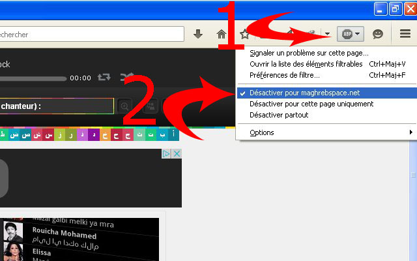Select the Arabic letter ت tile

pyautogui.click(x=151, y=135)
